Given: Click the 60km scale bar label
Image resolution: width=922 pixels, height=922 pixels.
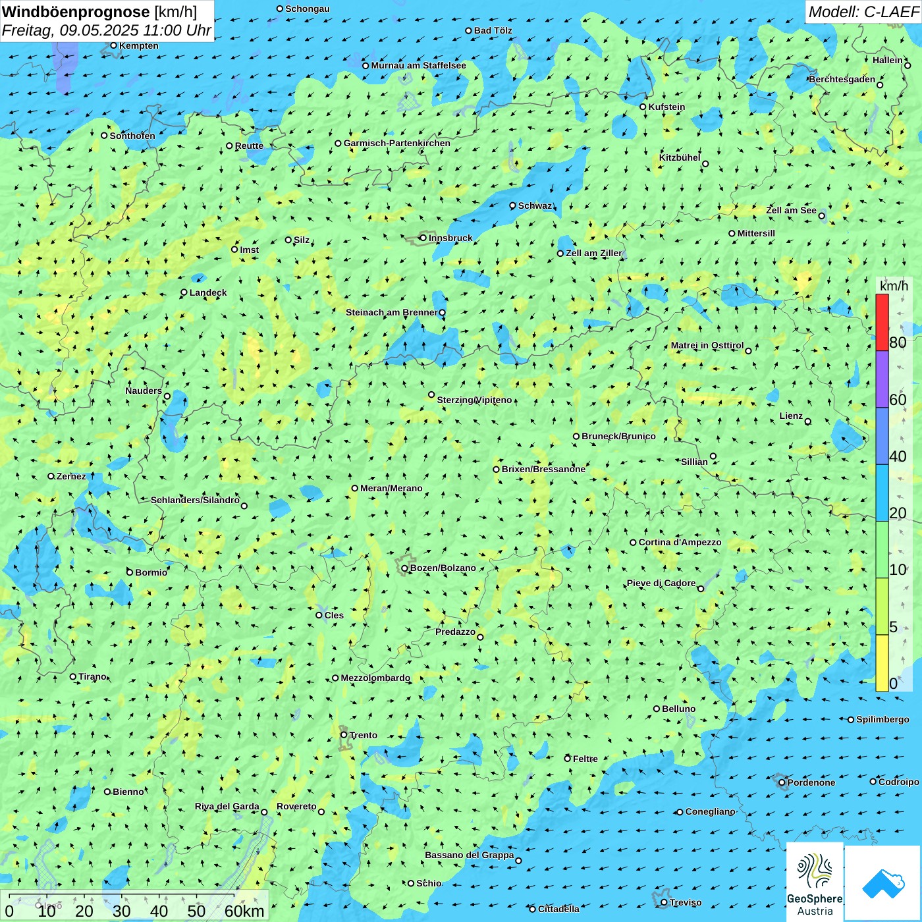Looking at the screenshot, I should pyautogui.click(x=244, y=911).
